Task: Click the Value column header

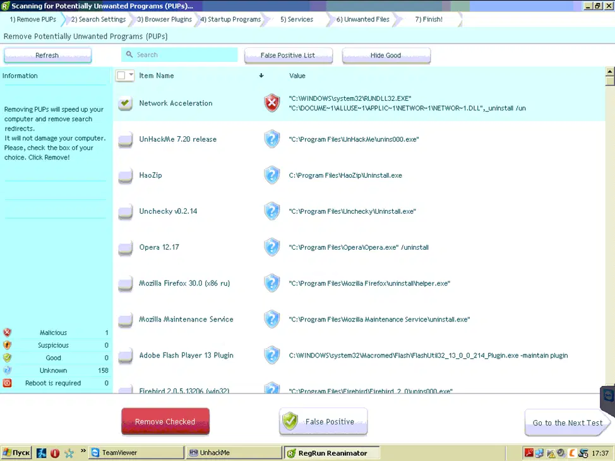Action: click(x=297, y=76)
